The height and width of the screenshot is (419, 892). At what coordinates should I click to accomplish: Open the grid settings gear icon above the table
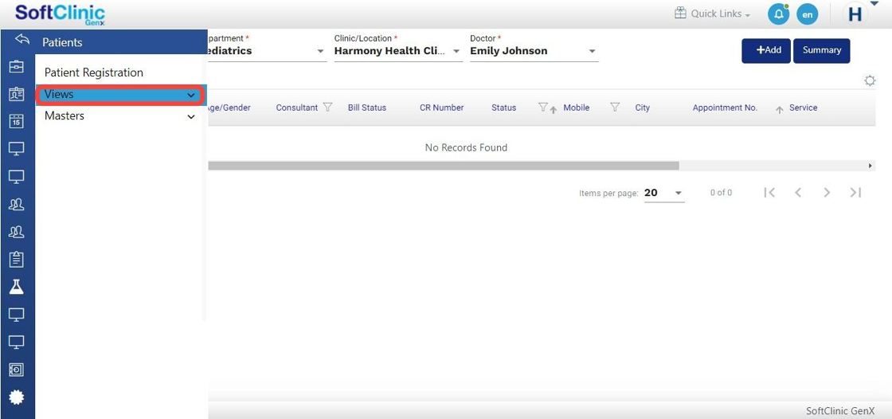pos(870,80)
